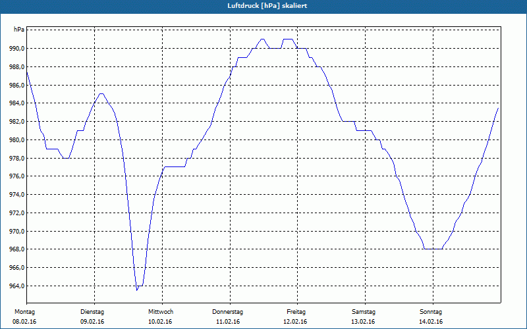Click the 'Mittwoch' day label
The image size is (527, 329).
pos(161,312)
